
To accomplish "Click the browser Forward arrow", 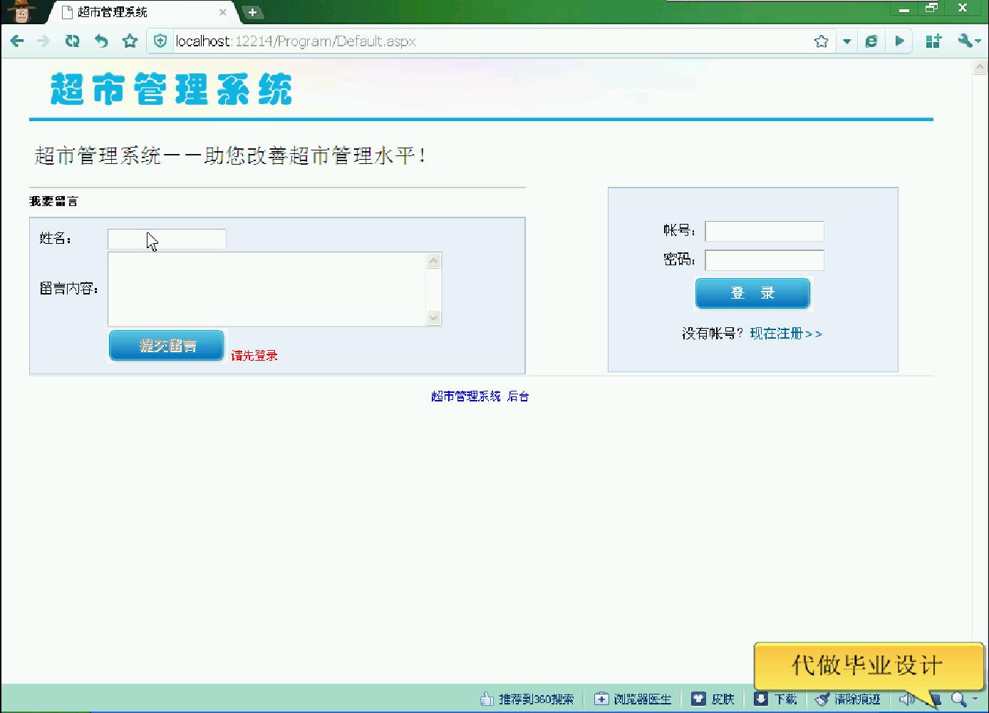I will tap(44, 41).
